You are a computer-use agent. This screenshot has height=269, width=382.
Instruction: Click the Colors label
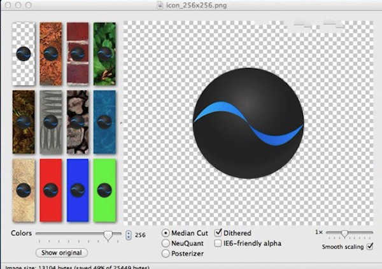(x=22, y=233)
